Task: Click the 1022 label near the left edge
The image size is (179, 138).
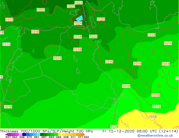Action: pos(9,20)
